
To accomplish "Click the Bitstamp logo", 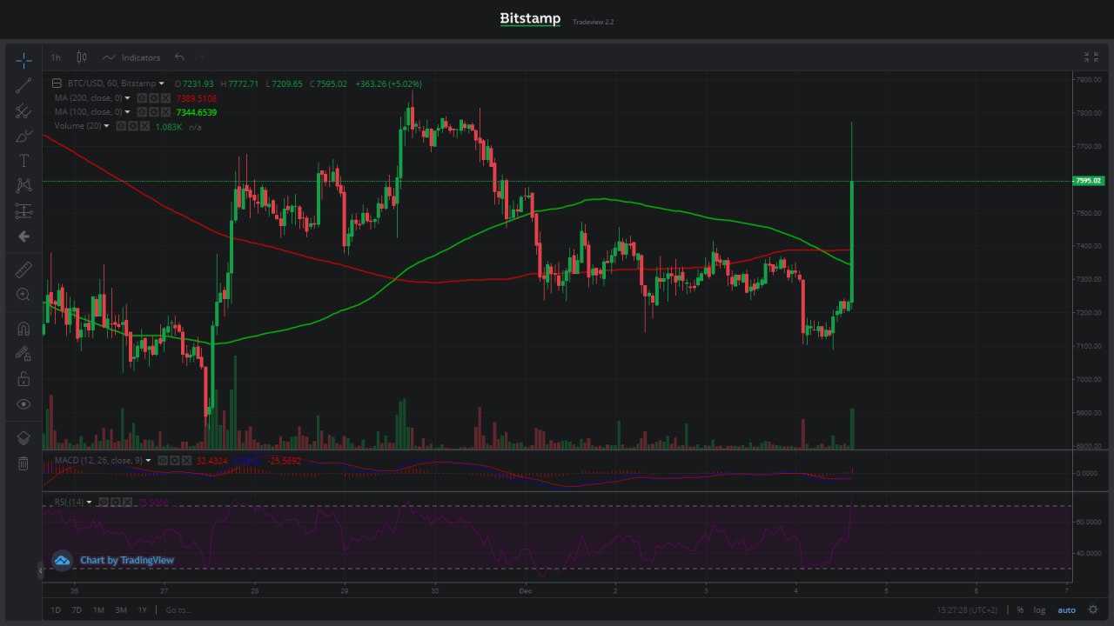I will tap(530, 19).
